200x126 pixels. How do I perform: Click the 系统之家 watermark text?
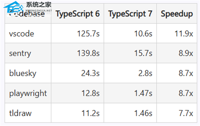(39, 5)
